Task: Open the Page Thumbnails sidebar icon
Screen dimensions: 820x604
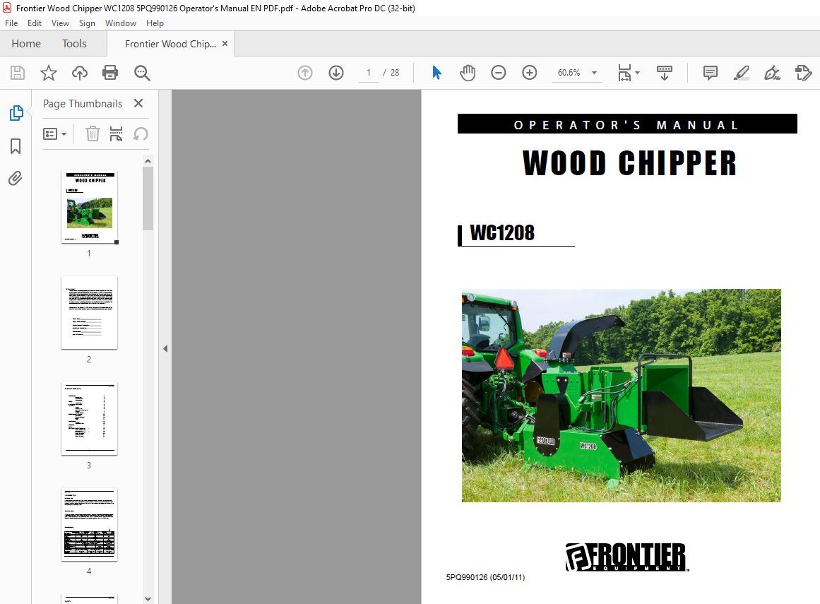Action: tap(16, 112)
